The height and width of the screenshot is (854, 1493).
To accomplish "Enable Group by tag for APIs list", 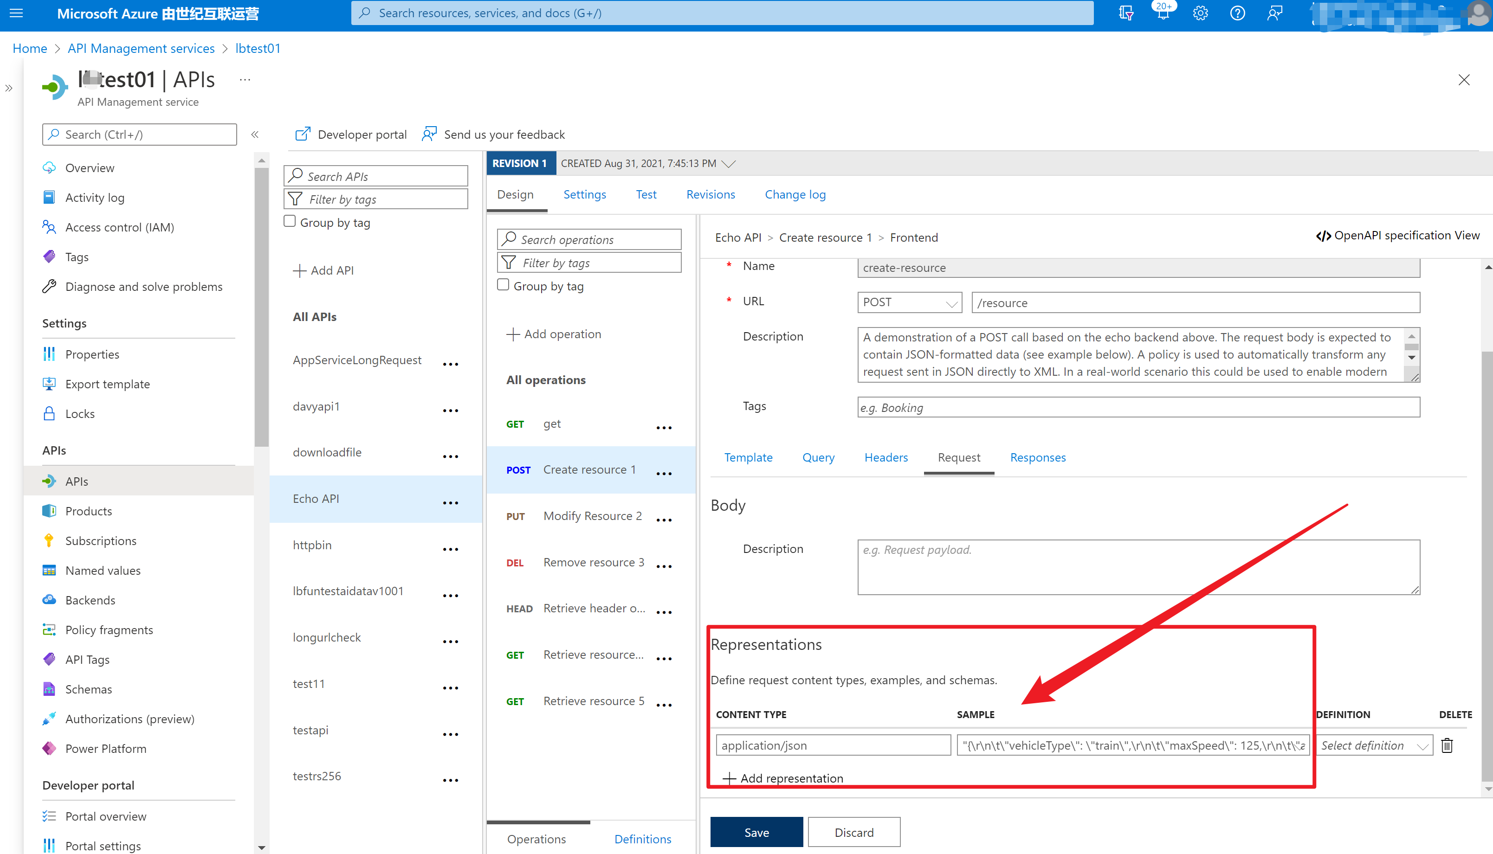I will [x=290, y=222].
